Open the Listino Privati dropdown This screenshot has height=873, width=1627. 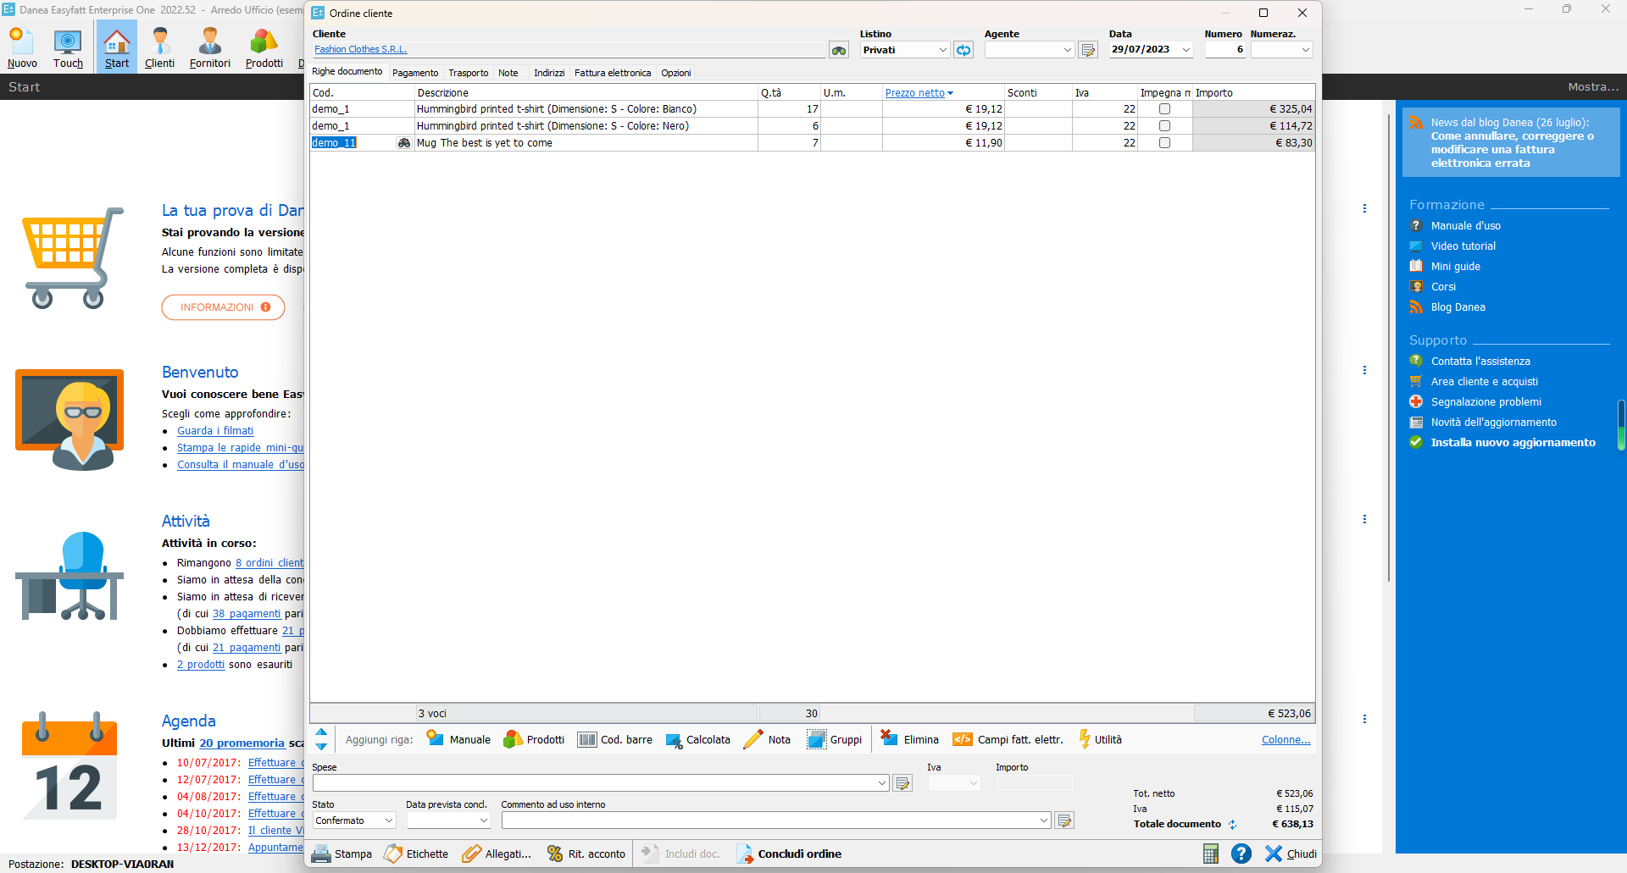click(x=942, y=50)
